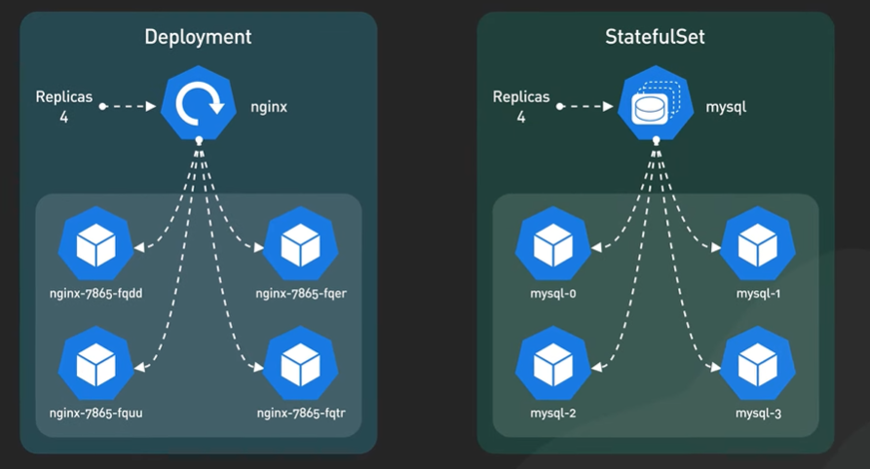Click the nginx-7865-fqtr pod name

[301, 414]
